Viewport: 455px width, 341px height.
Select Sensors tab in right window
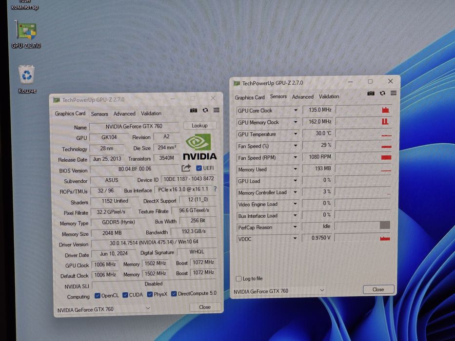coord(278,96)
